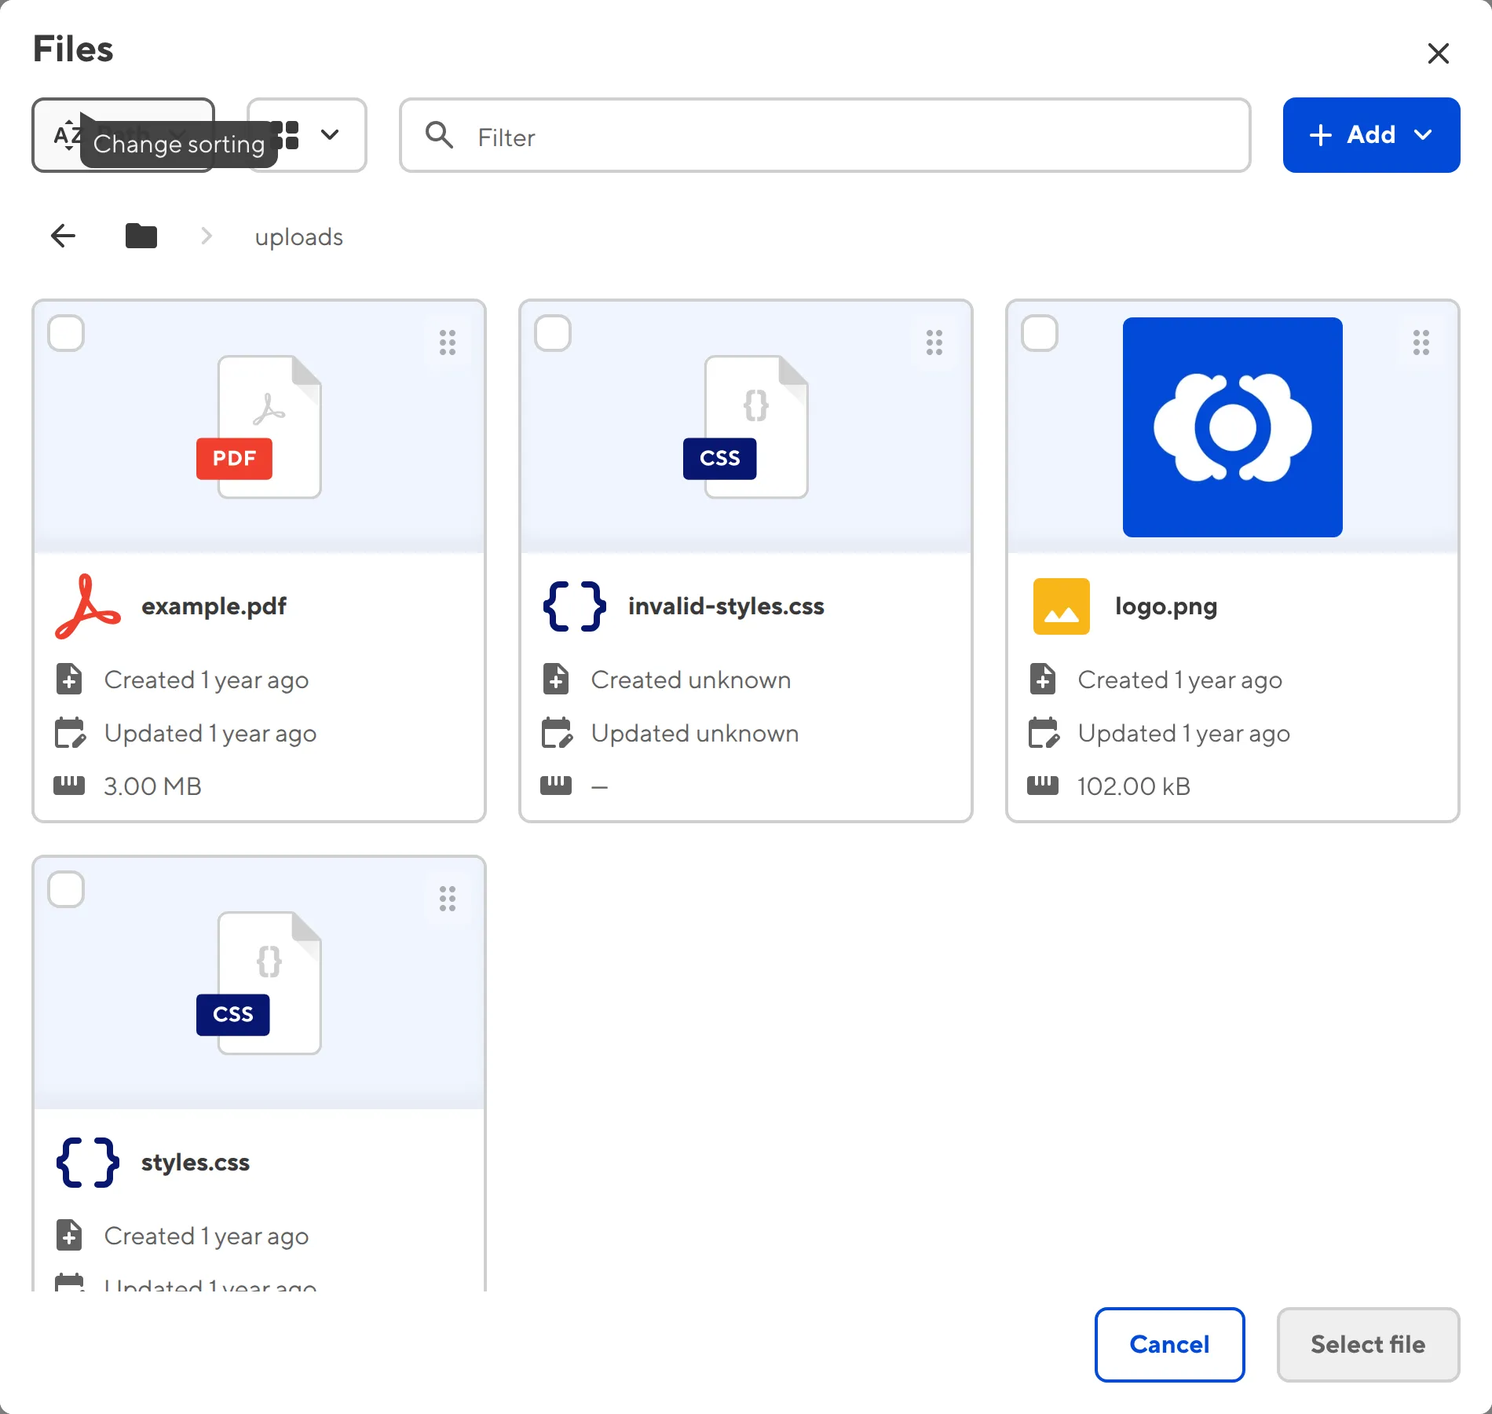Tick the invalid-styles.css checkbox
The image size is (1492, 1414).
(x=554, y=333)
